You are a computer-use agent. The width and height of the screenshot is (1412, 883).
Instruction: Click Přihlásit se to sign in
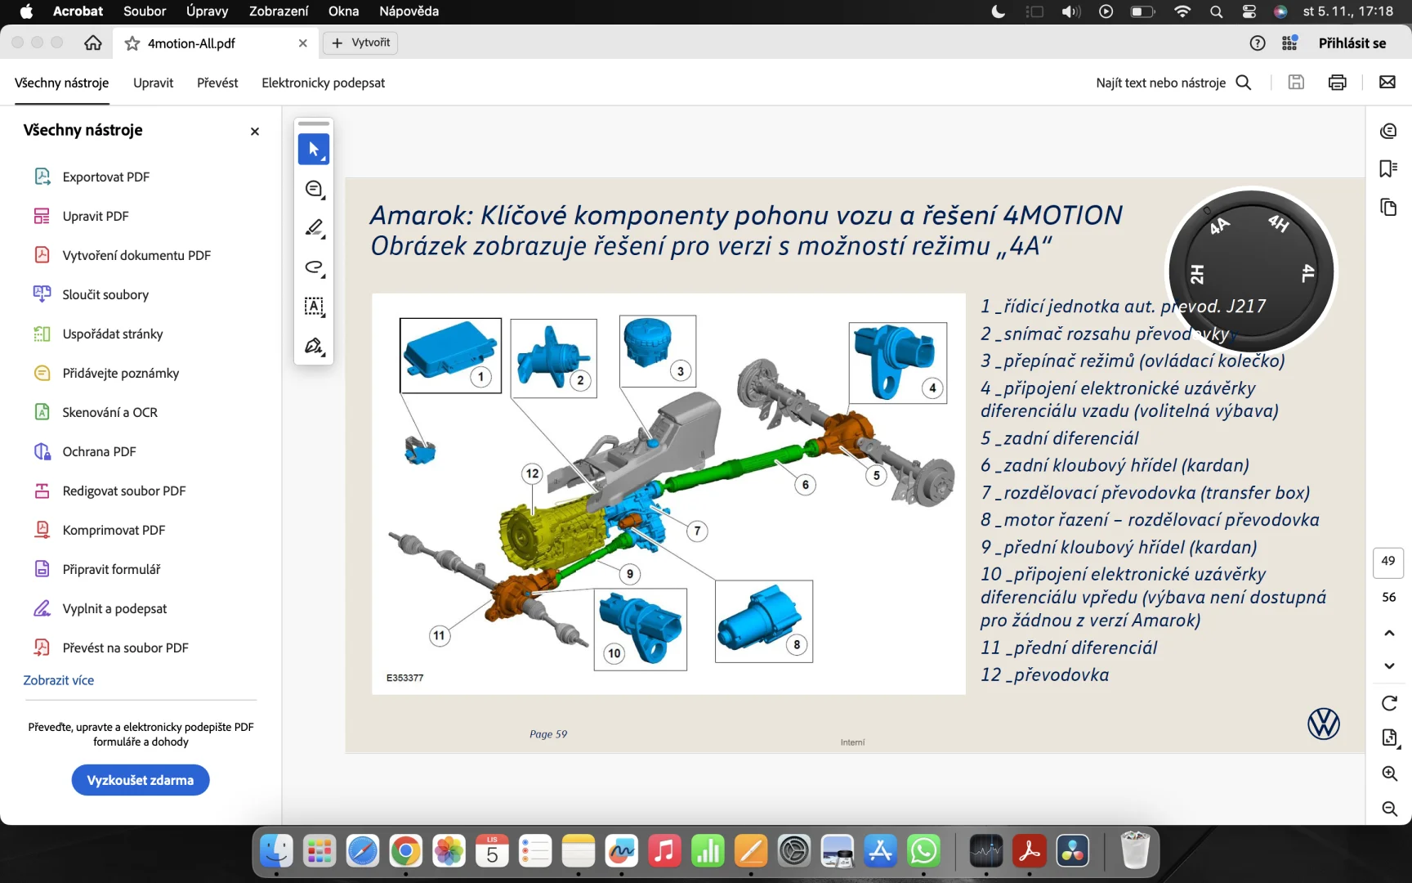tap(1352, 43)
